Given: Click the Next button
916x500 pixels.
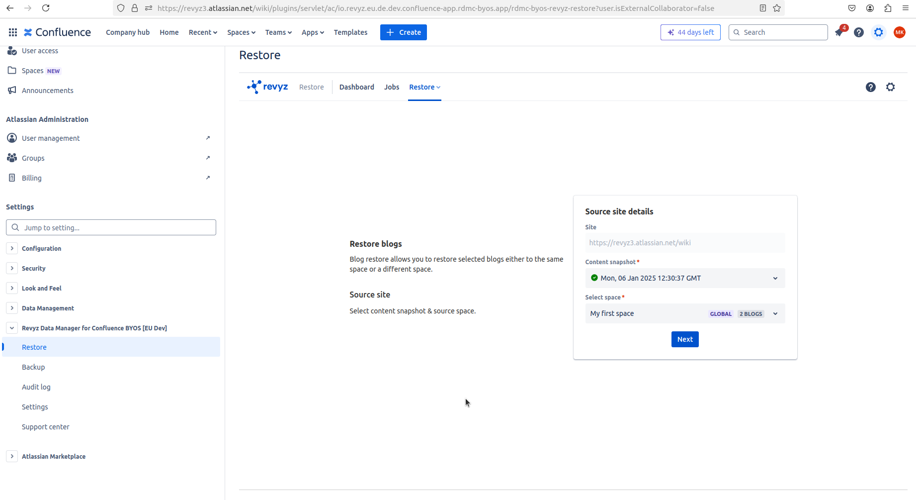Looking at the screenshot, I should click(x=685, y=339).
